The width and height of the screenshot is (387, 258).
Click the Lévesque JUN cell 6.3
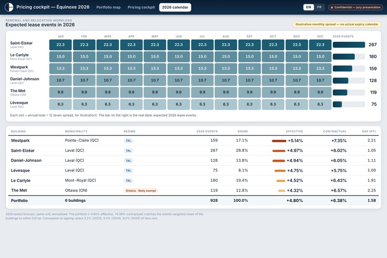click(179, 104)
